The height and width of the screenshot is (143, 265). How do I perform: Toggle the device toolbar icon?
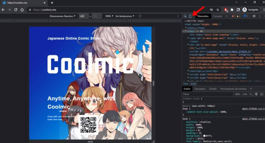190,16
